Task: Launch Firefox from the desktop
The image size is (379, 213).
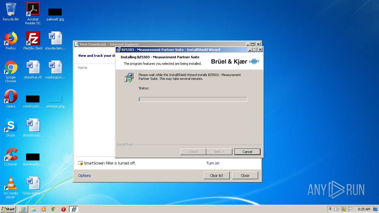Action: tap(11, 41)
